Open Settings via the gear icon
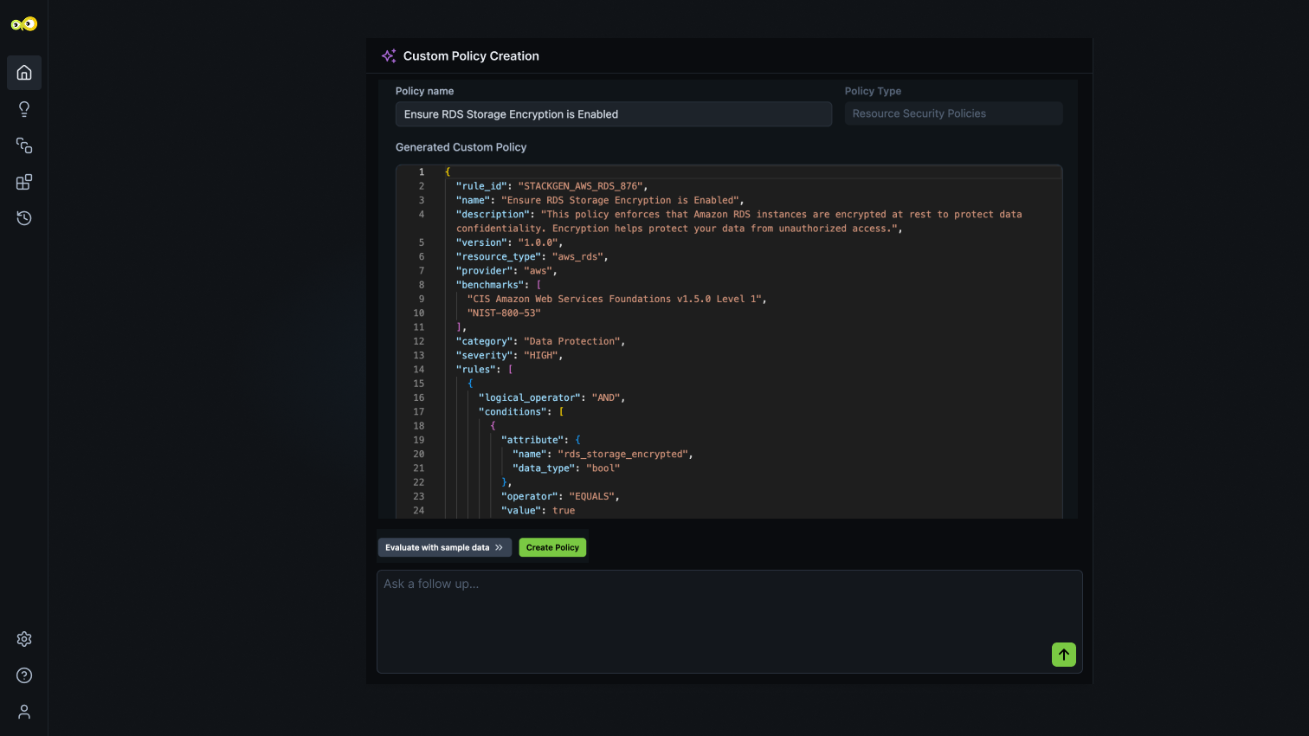The width and height of the screenshot is (1309, 736). (x=23, y=639)
